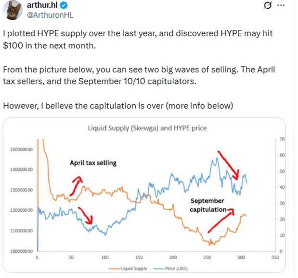Click the red arrow above September capitulation

point(228,165)
